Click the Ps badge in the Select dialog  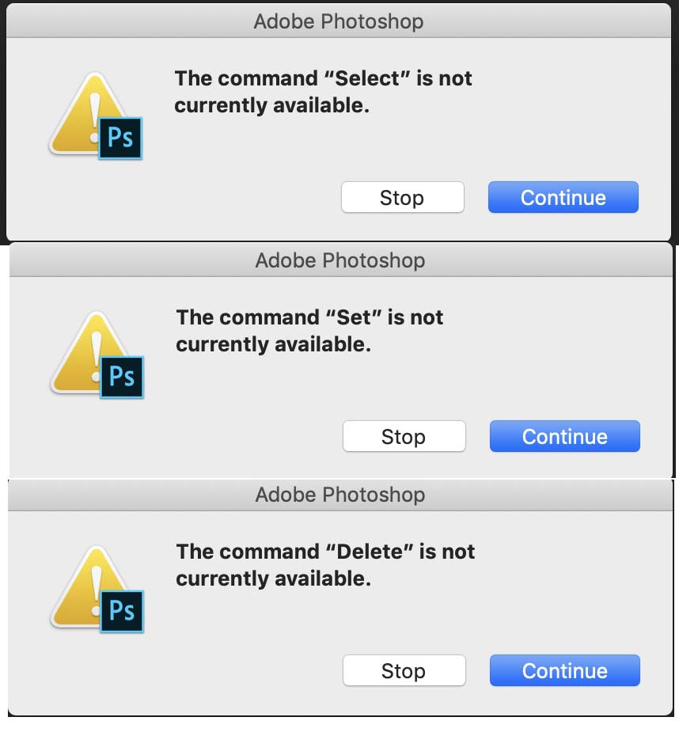pos(120,138)
